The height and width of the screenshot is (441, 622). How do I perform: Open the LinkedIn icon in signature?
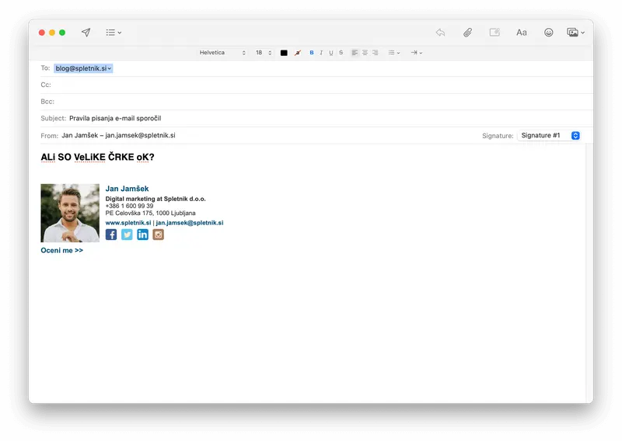pos(142,234)
